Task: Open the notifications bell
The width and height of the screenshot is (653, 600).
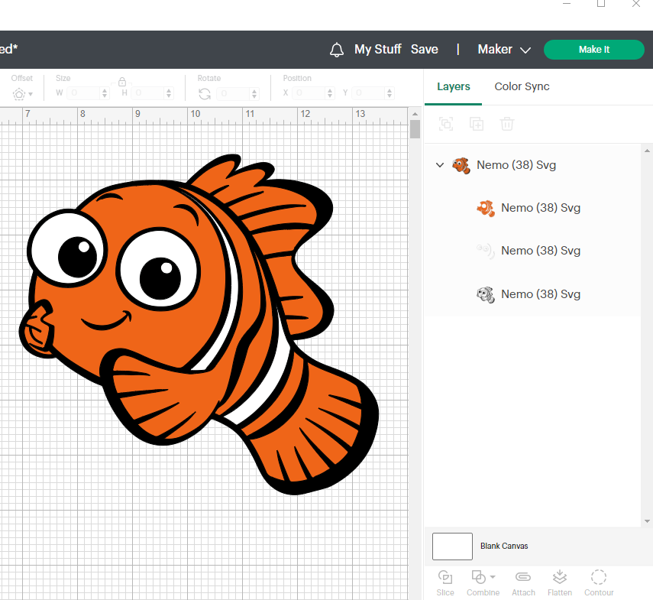Action: (337, 50)
